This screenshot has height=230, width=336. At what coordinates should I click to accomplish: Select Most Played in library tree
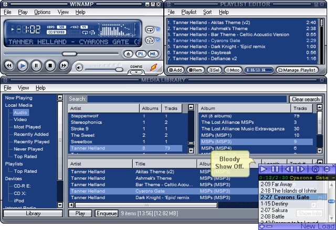[x=27, y=127]
